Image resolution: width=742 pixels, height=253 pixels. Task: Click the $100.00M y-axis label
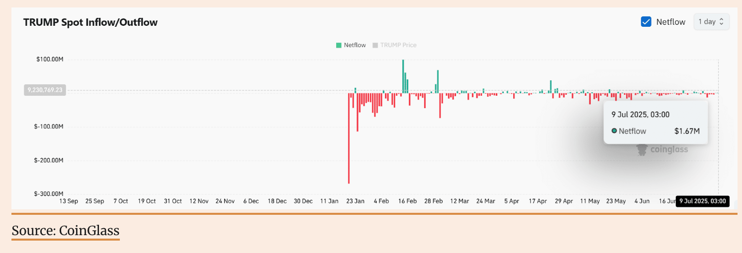50,60
